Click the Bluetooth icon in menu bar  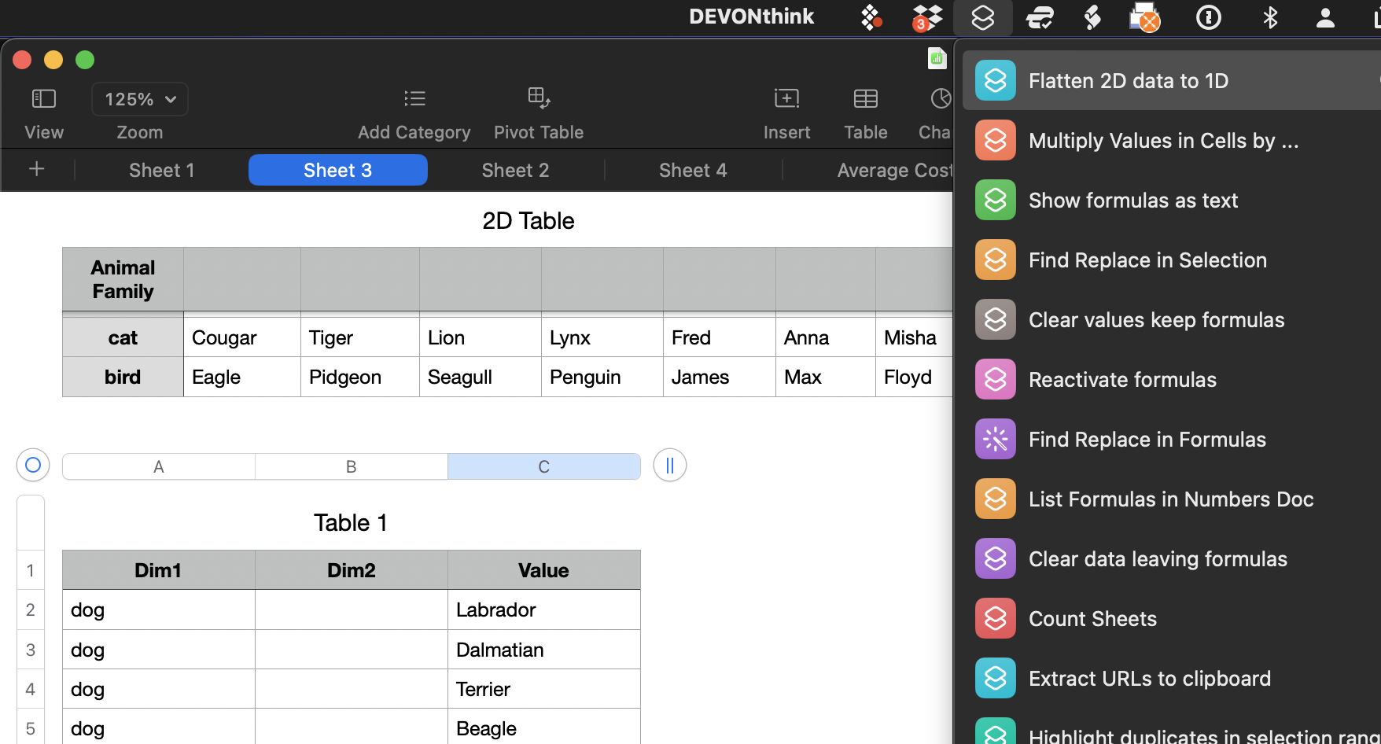(1269, 17)
